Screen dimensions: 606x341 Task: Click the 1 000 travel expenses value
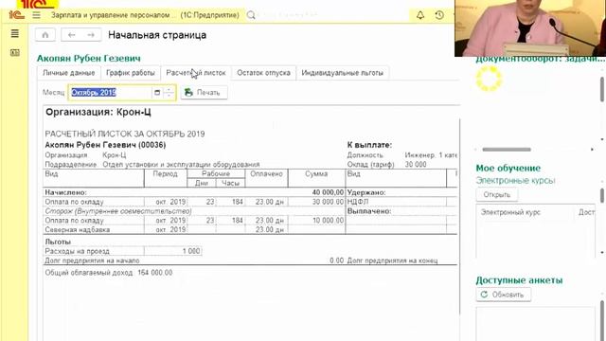pyautogui.click(x=191, y=251)
